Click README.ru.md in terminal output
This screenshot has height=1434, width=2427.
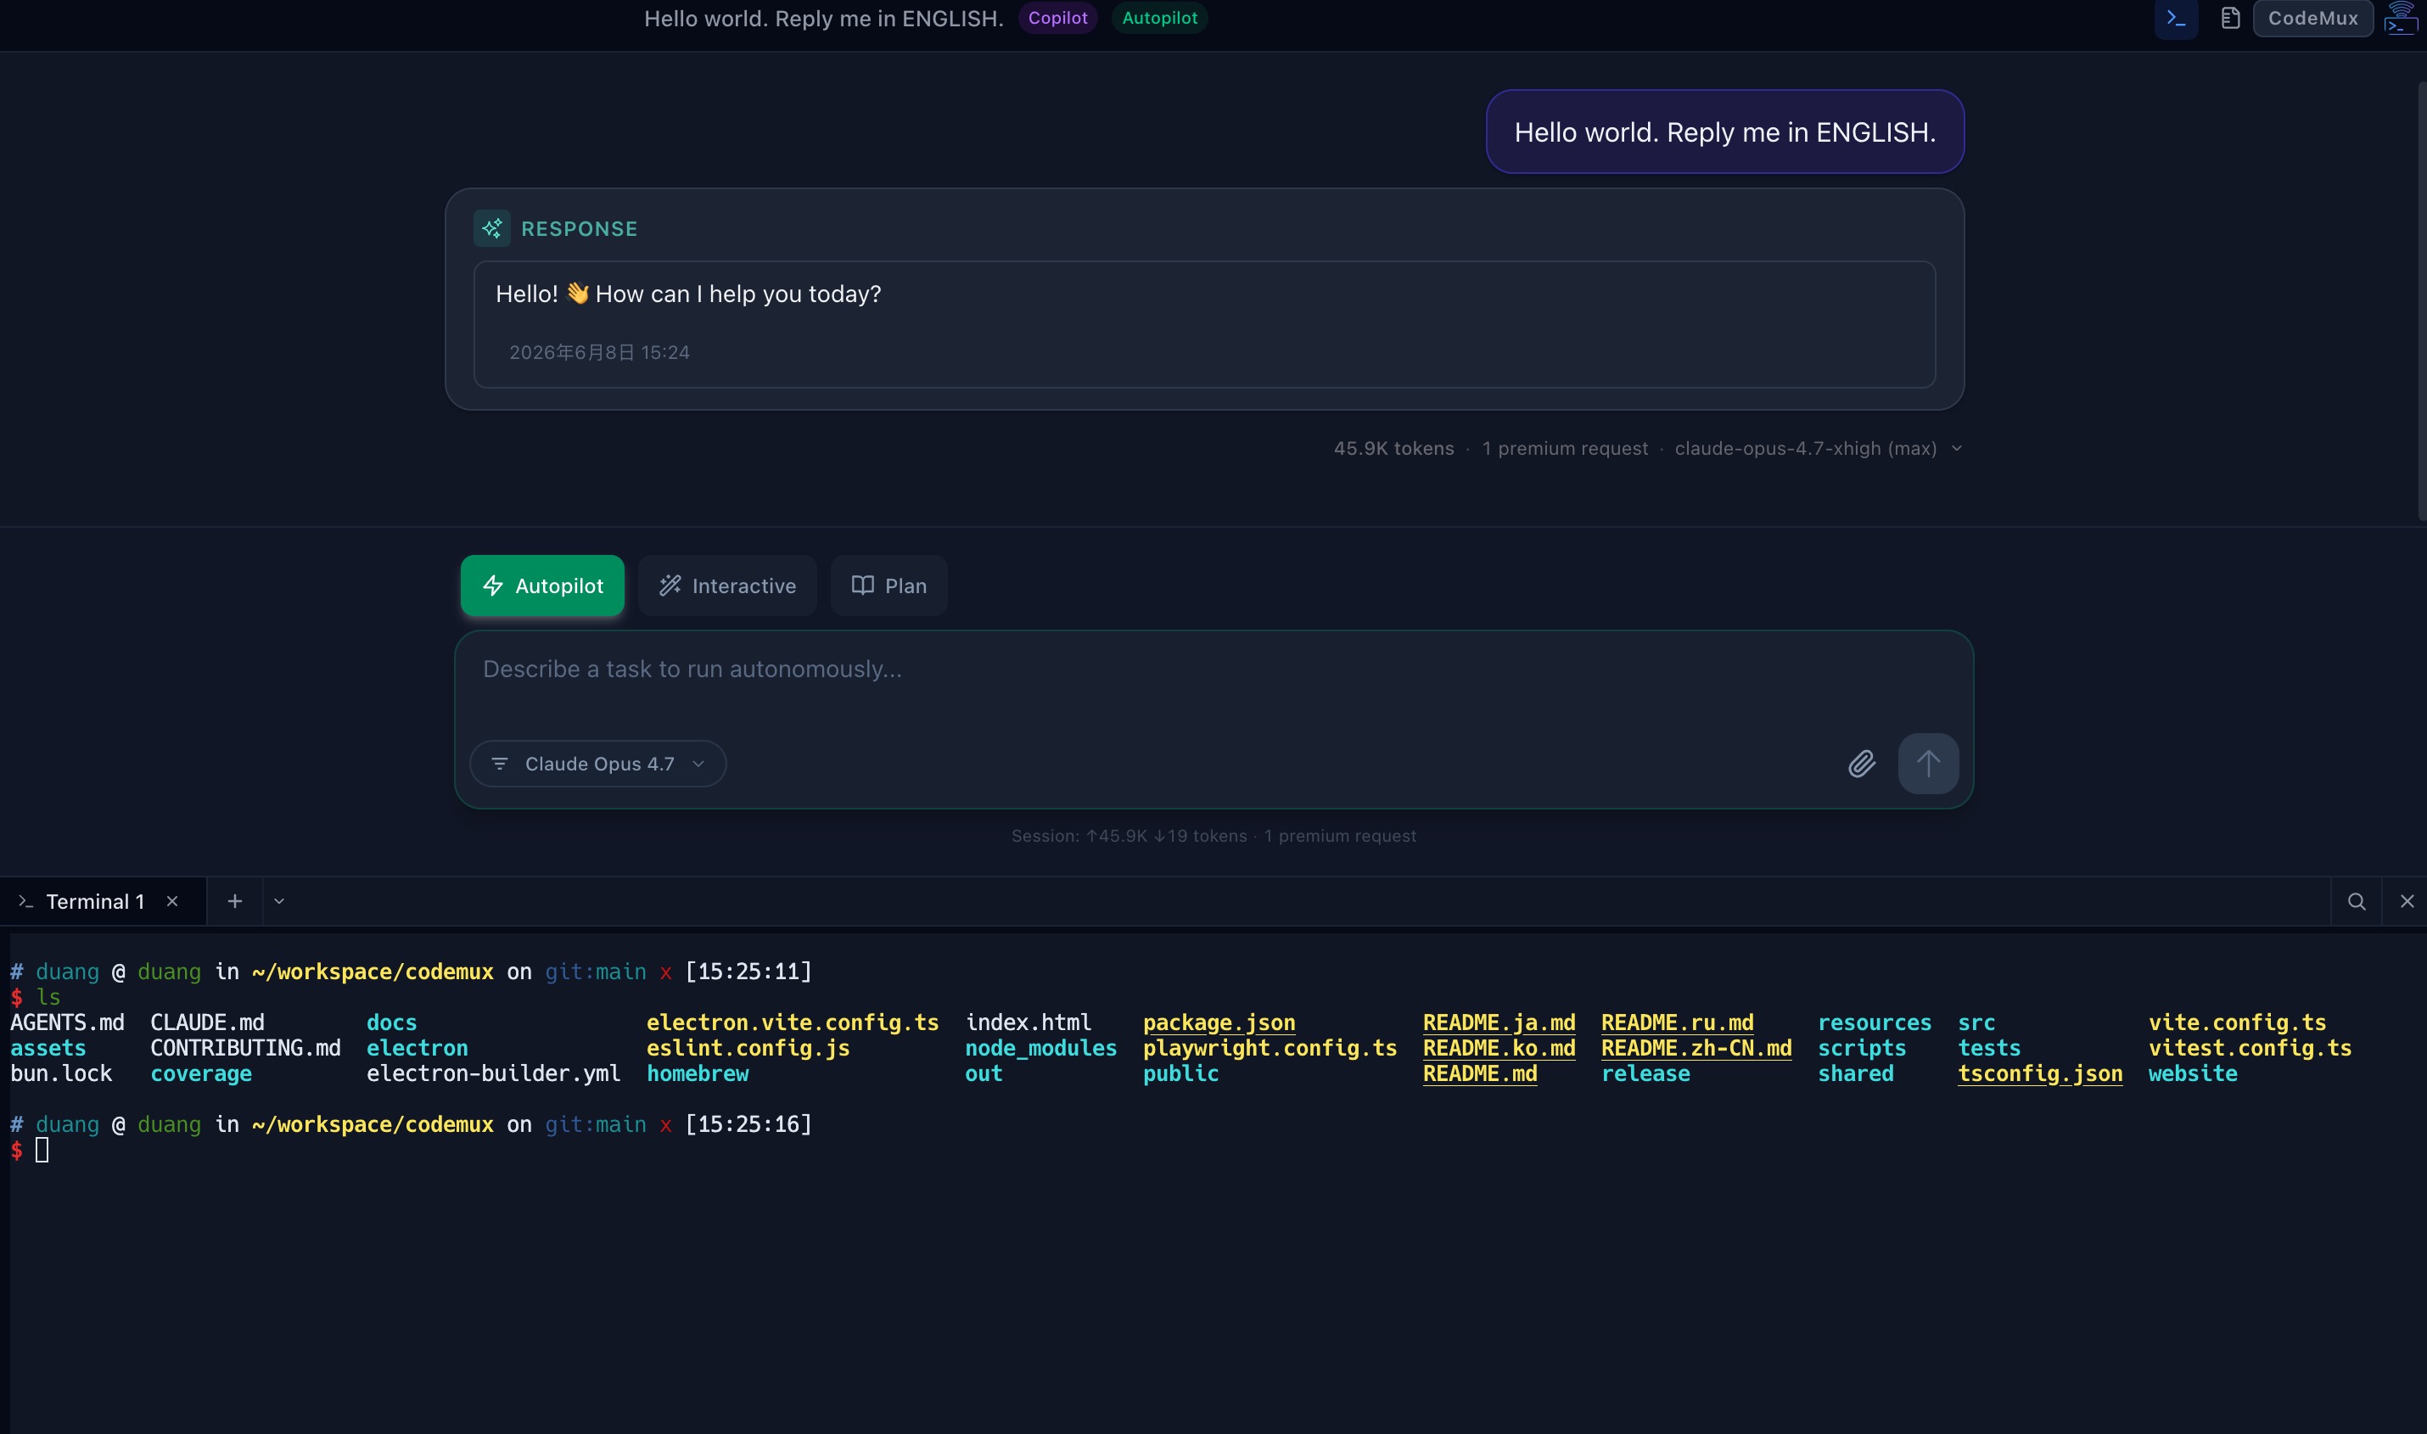pos(1677,1022)
